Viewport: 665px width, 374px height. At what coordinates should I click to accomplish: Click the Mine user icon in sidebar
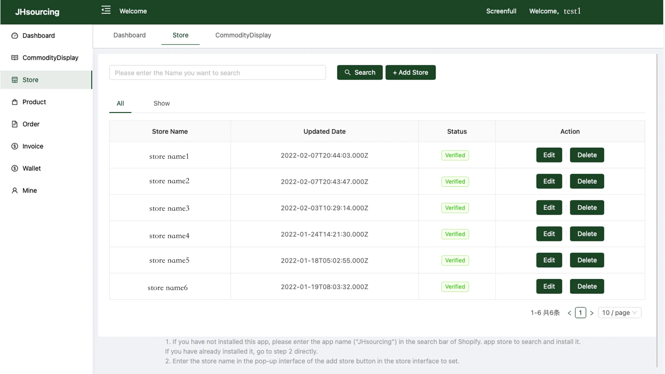coord(15,190)
